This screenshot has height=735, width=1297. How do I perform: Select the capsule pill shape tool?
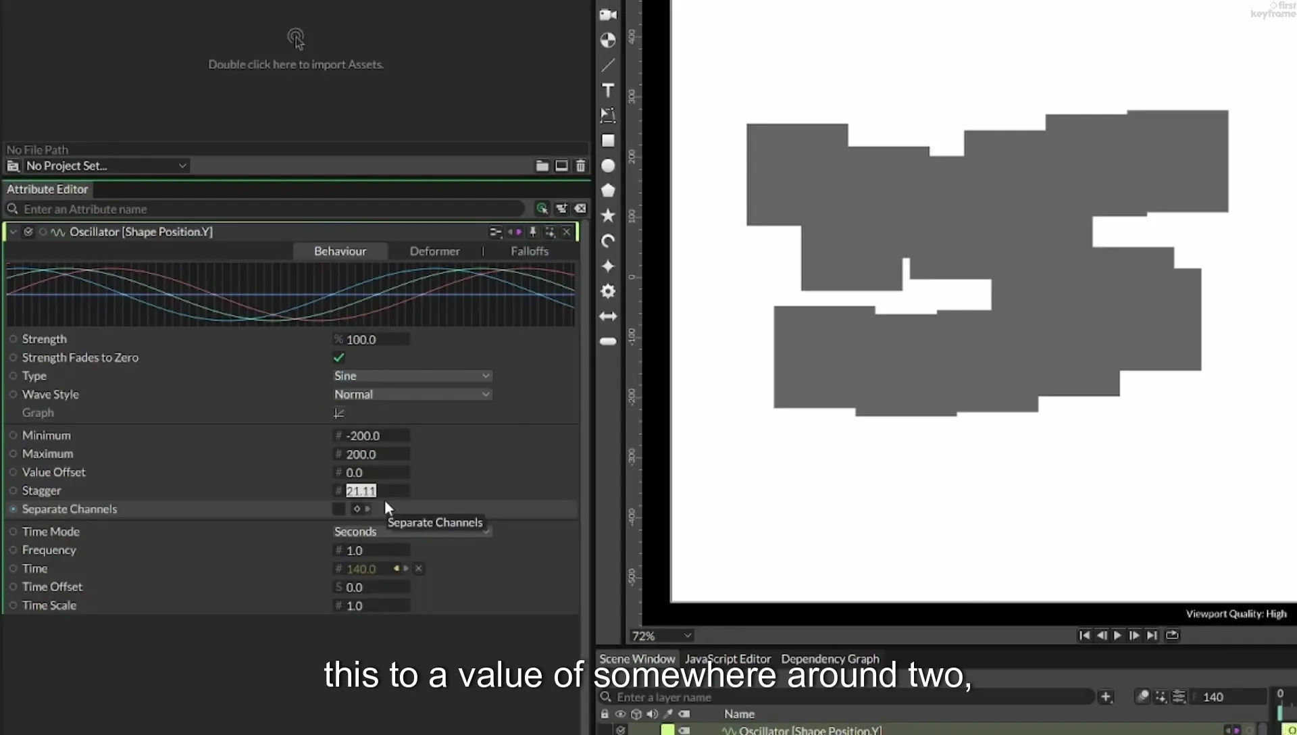608,341
